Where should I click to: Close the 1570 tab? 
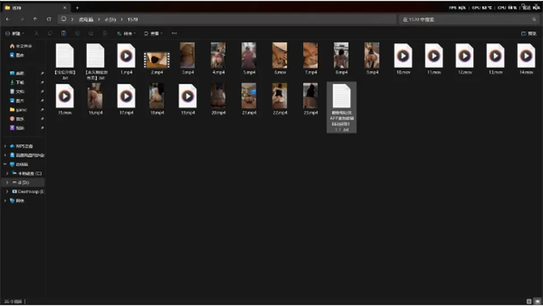pyautogui.click(x=64, y=7)
